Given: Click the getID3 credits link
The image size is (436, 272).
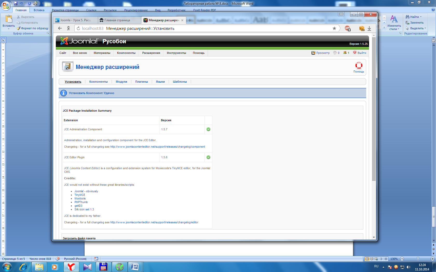Looking at the screenshot, I should point(78,206).
